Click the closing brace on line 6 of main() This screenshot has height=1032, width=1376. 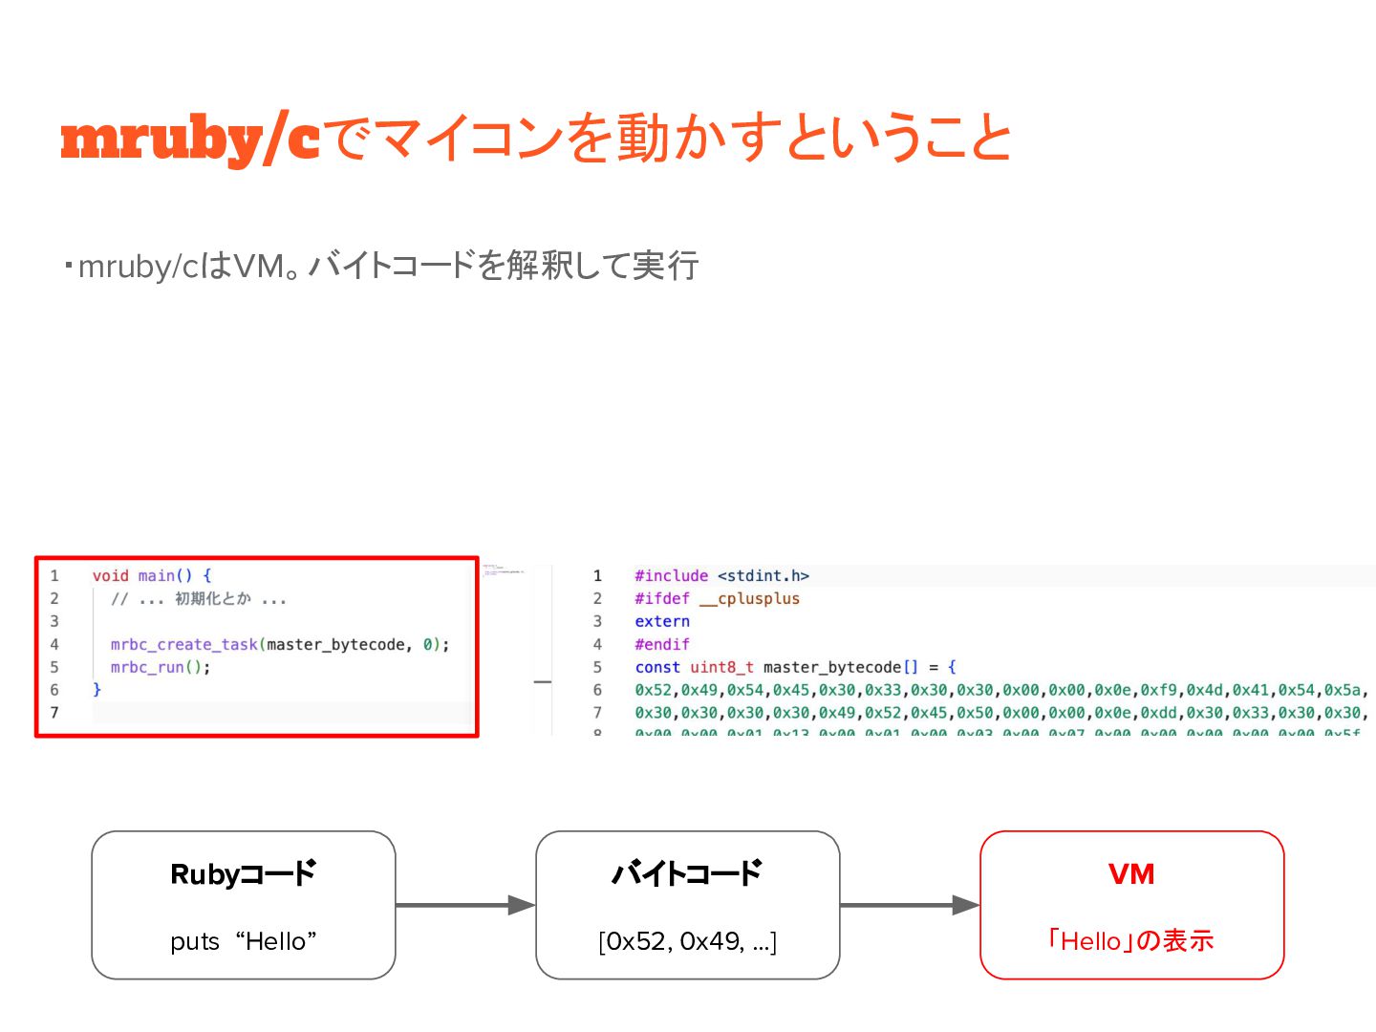[x=97, y=689]
